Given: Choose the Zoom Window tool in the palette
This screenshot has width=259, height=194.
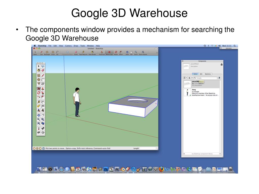Looking at the screenshot, I should click(x=43, y=119).
